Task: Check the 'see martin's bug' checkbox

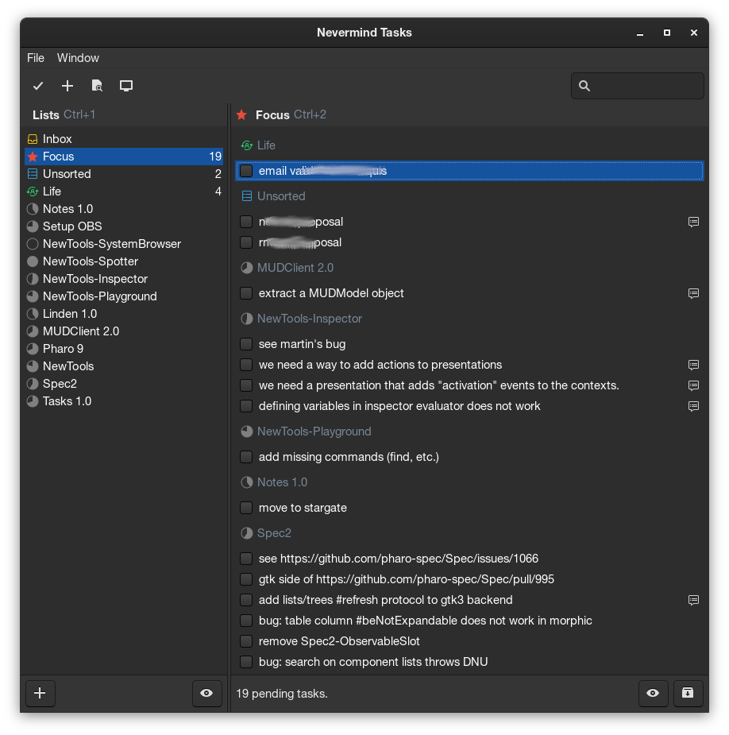Action: pos(246,344)
